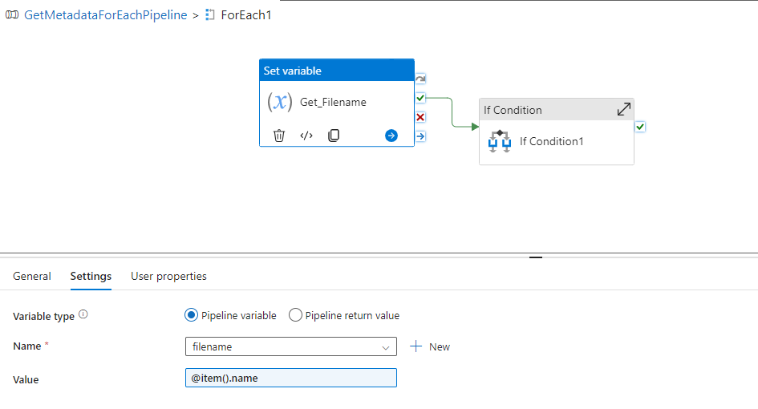The height and width of the screenshot is (409, 758).
Task: Select Pipeline variable radio button
Action: (192, 315)
